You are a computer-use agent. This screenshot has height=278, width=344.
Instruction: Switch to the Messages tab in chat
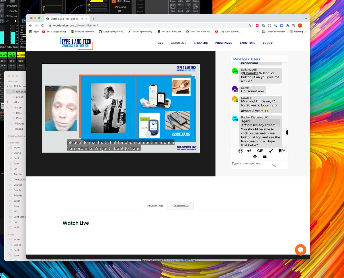(x=241, y=59)
